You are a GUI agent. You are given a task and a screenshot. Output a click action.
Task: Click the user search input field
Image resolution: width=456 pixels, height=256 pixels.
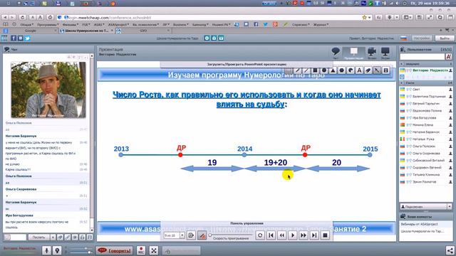(x=422, y=57)
